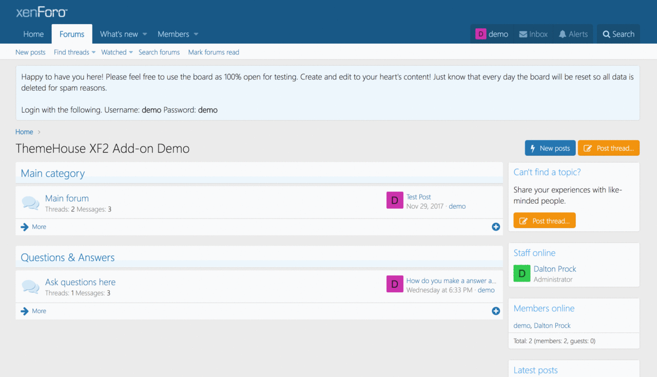
Task: Click Mark forums read link
Action: pos(214,52)
